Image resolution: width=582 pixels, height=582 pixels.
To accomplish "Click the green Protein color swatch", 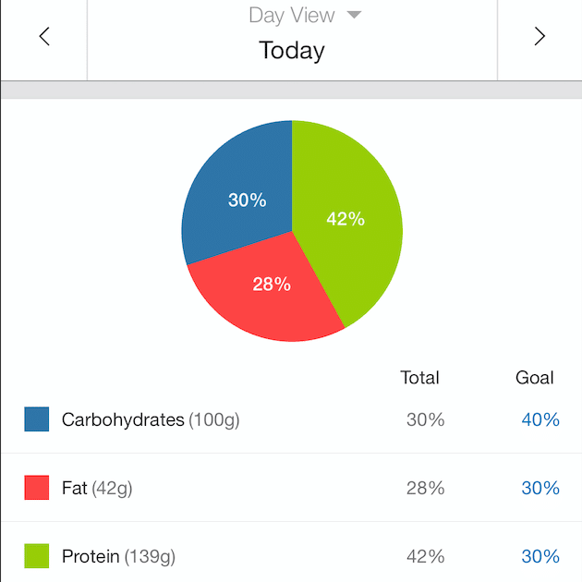I will tap(36, 556).
